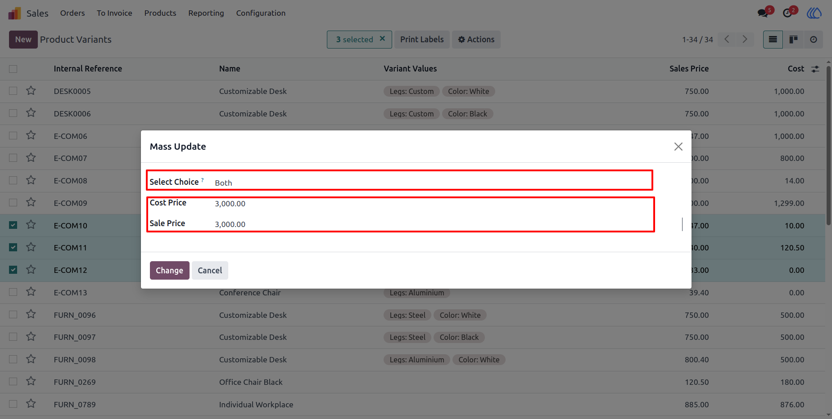Favorite the FURN_0789 product star
The image size is (832, 419).
[x=31, y=404]
